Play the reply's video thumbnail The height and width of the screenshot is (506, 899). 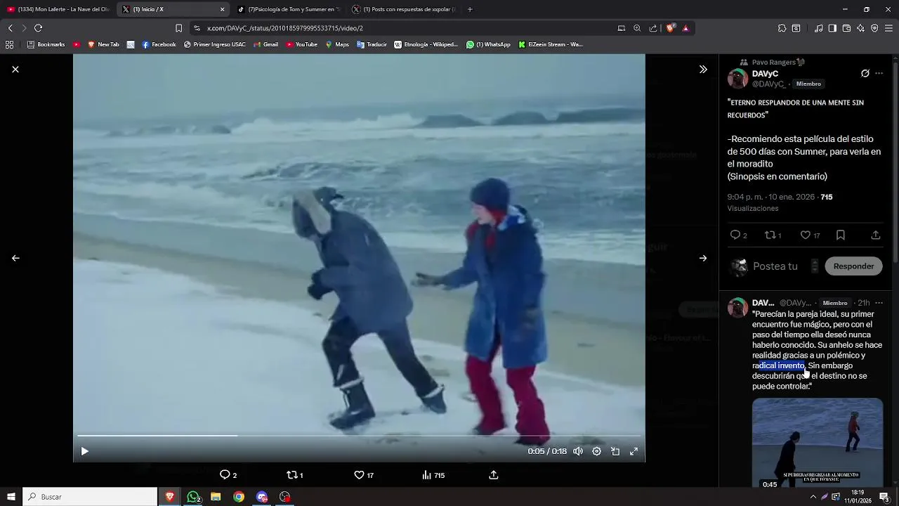[x=818, y=443]
